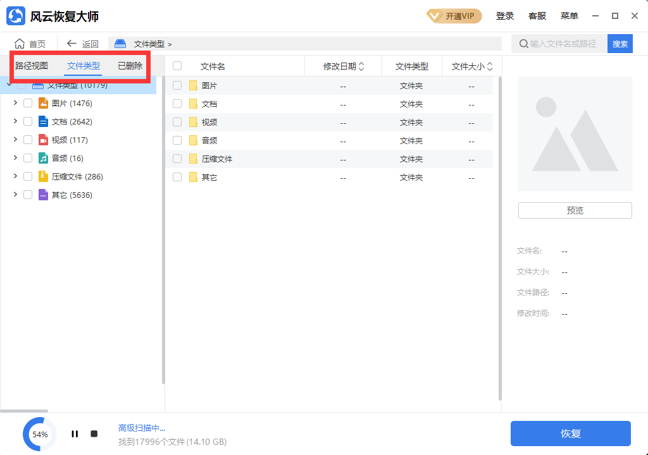Image resolution: width=648 pixels, height=455 pixels.
Task: Sort by 文件大小 using its sort arrows
Action: click(x=490, y=65)
